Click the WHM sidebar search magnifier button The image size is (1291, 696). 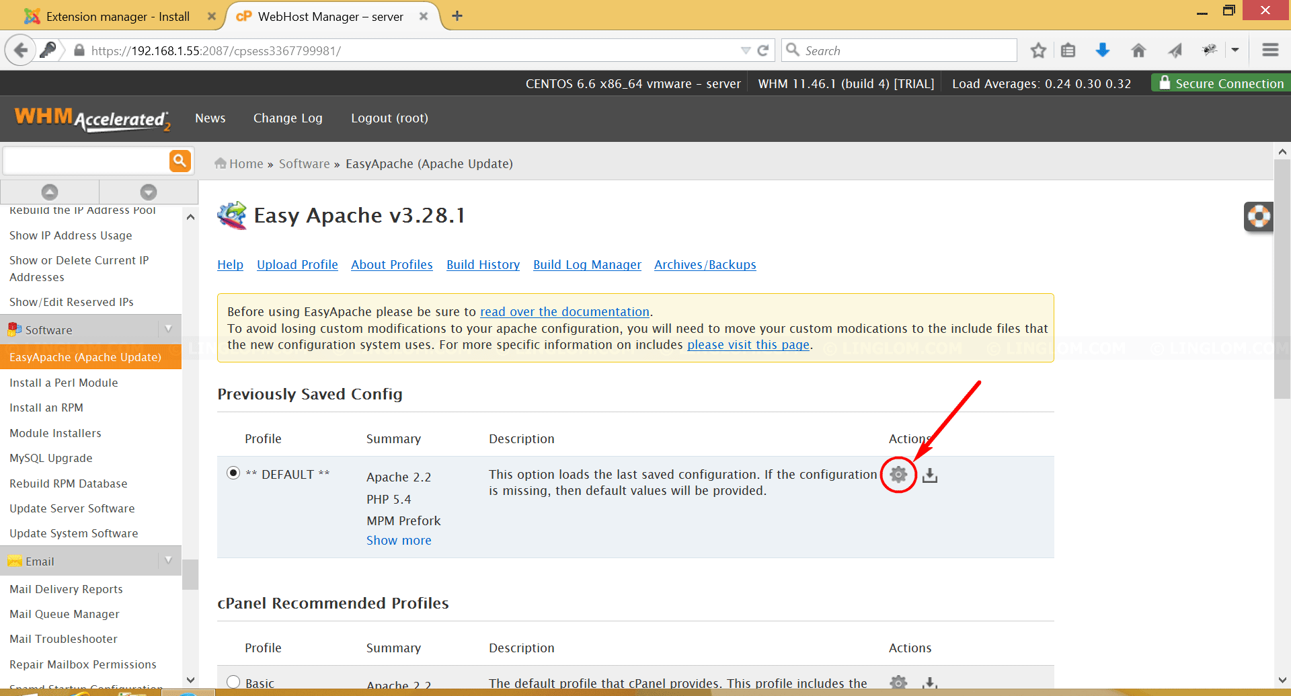[180, 161]
